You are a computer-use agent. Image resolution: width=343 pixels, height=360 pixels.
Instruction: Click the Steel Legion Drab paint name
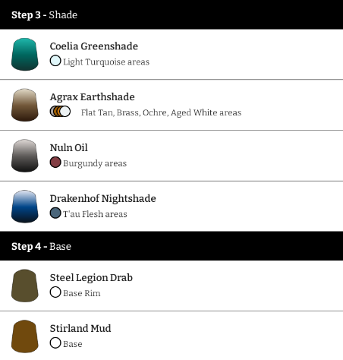click(91, 278)
